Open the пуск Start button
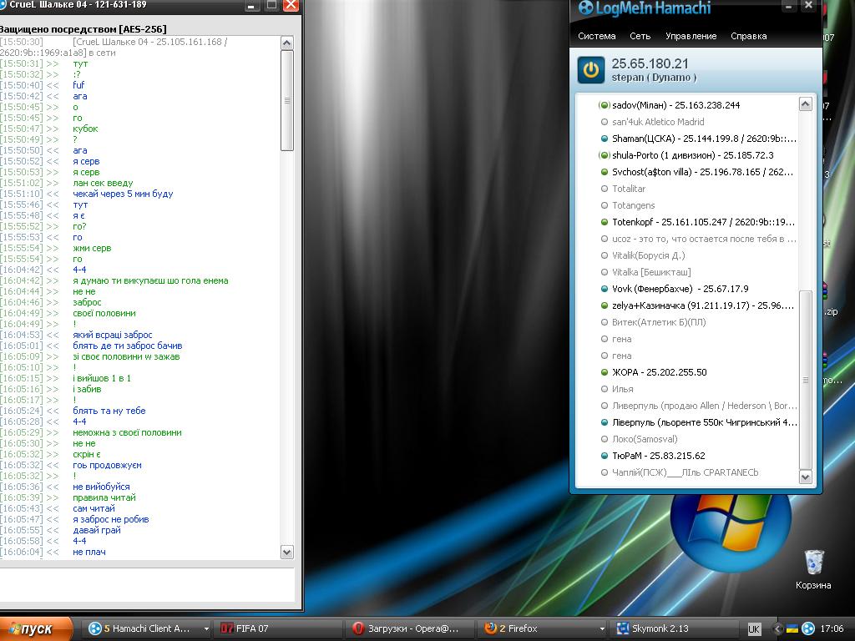 36,629
